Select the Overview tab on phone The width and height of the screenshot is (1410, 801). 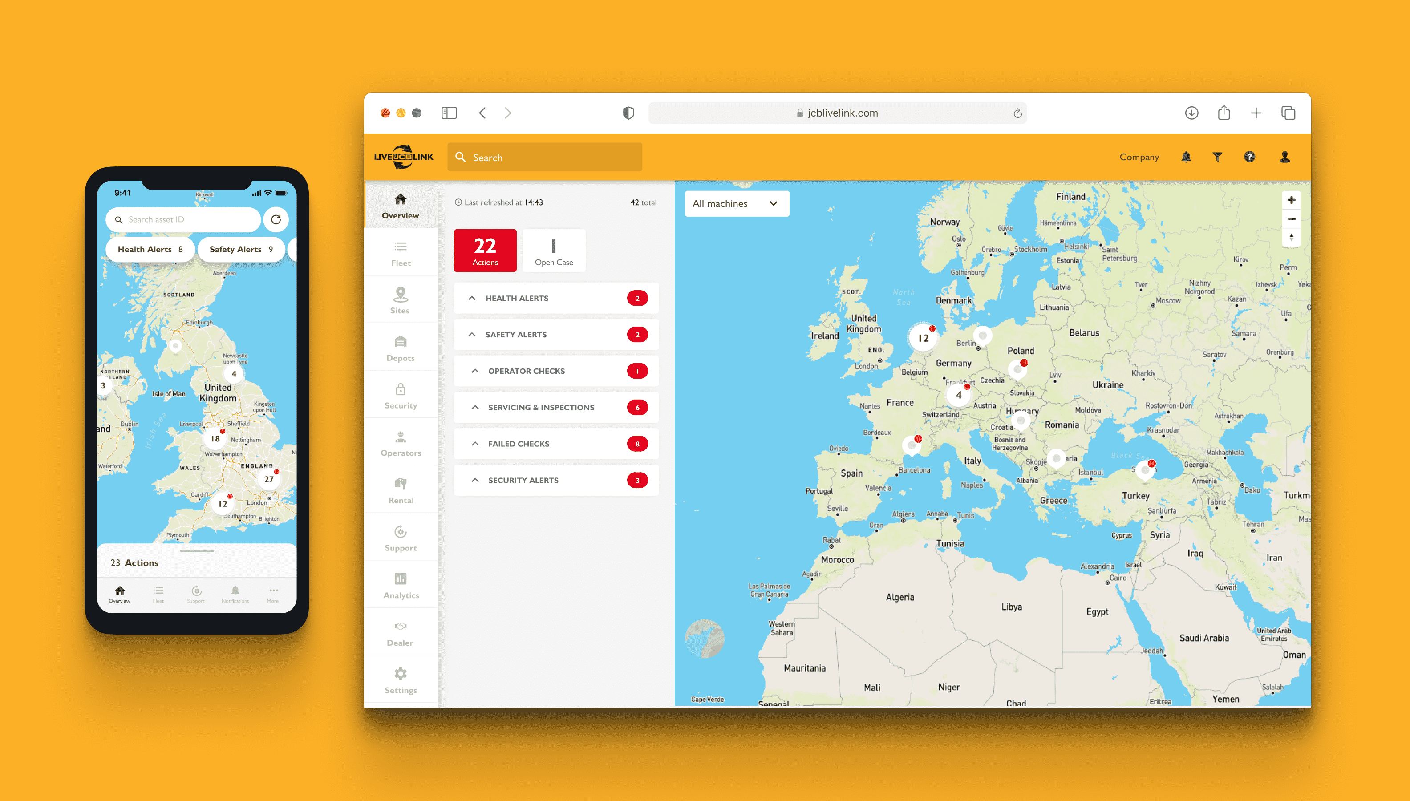(x=119, y=594)
